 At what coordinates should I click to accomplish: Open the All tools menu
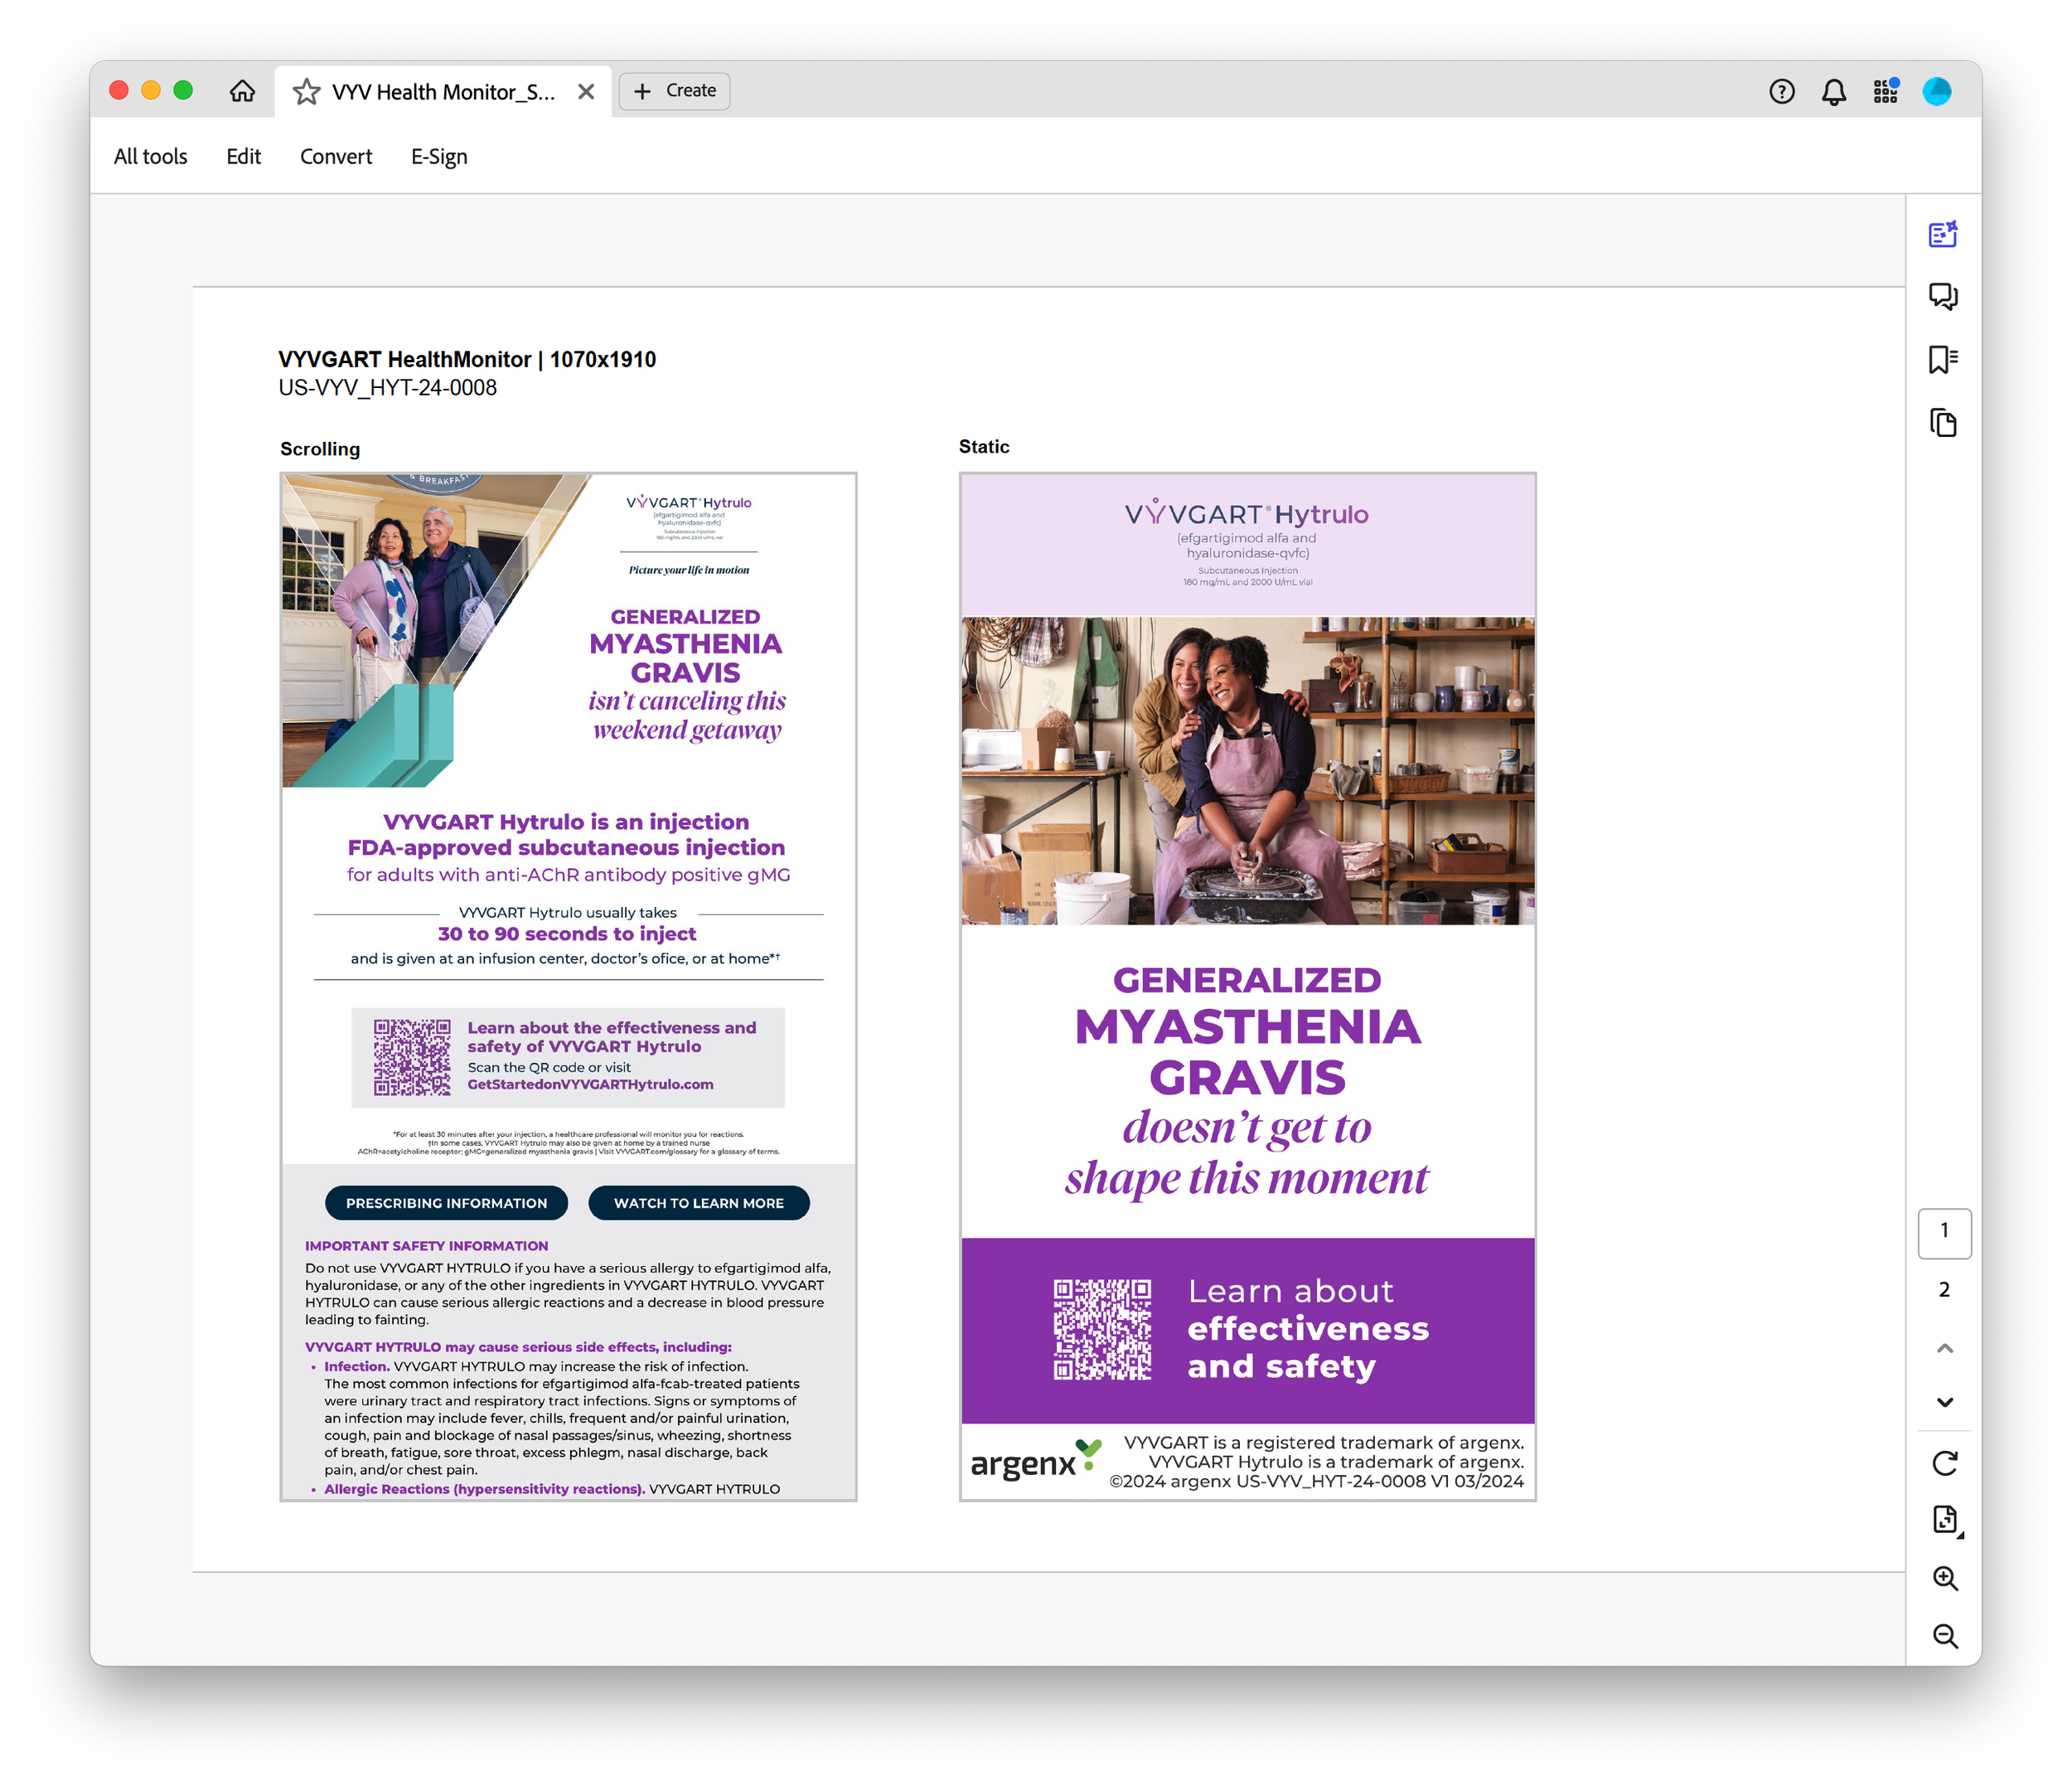[150, 156]
